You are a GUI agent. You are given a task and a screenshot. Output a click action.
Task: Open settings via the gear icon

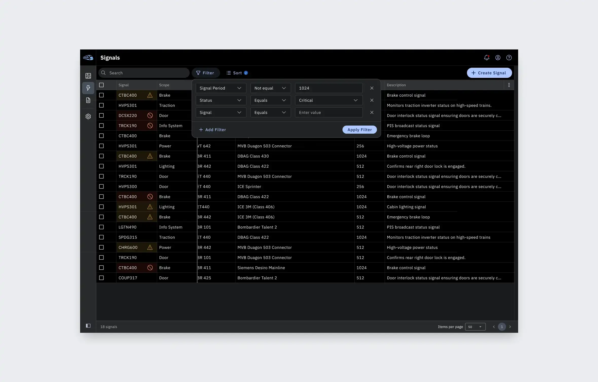[88, 116]
